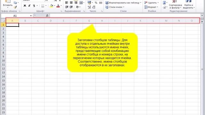Select column K header

(140, 20)
